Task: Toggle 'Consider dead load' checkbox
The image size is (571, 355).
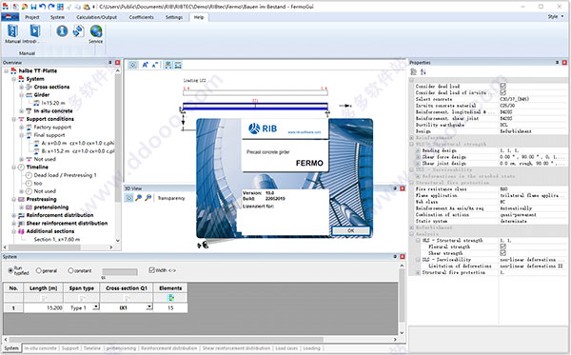Action: click(502, 86)
